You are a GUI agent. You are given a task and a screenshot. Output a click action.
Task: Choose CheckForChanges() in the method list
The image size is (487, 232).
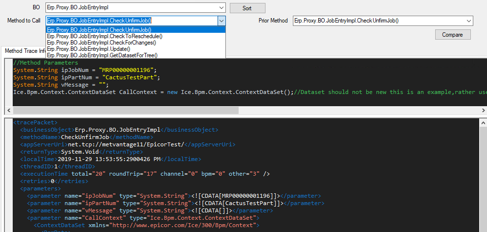click(x=136, y=43)
